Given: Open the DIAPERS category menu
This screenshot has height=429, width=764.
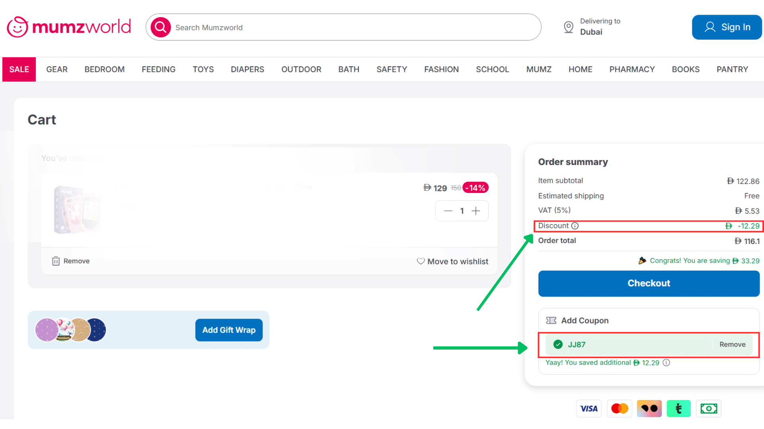Looking at the screenshot, I should point(247,70).
